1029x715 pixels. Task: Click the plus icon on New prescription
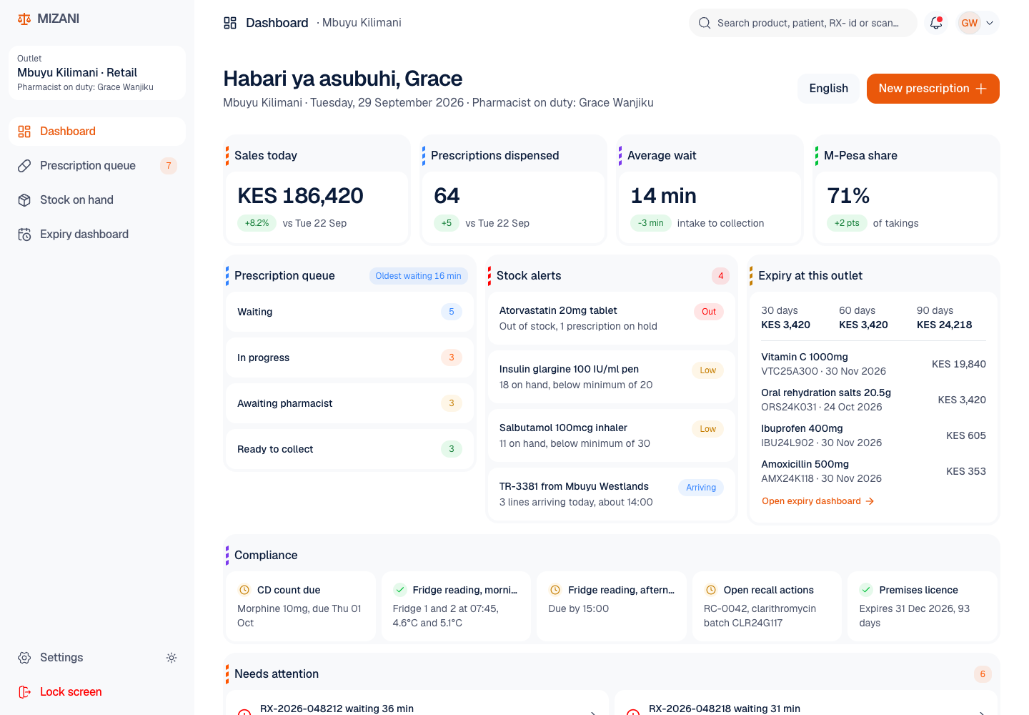tap(981, 89)
